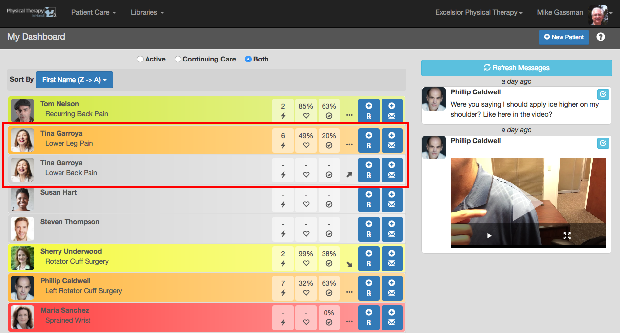This screenshot has width=620, height=333.
Task: Click the trend arrow for Sherry Underwood
Action: (349, 264)
